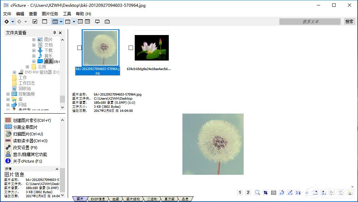
Task: Open 关于cPicture (F1)
Action: pos(28,161)
